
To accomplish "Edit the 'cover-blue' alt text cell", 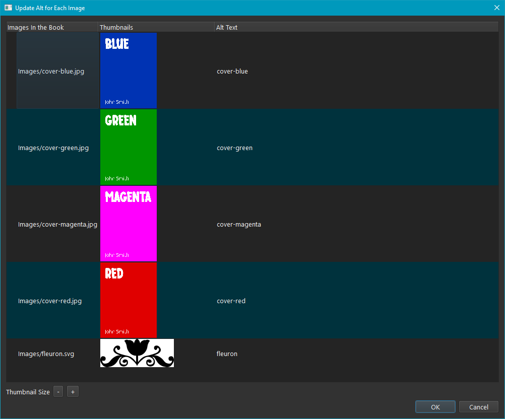I will click(356, 71).
